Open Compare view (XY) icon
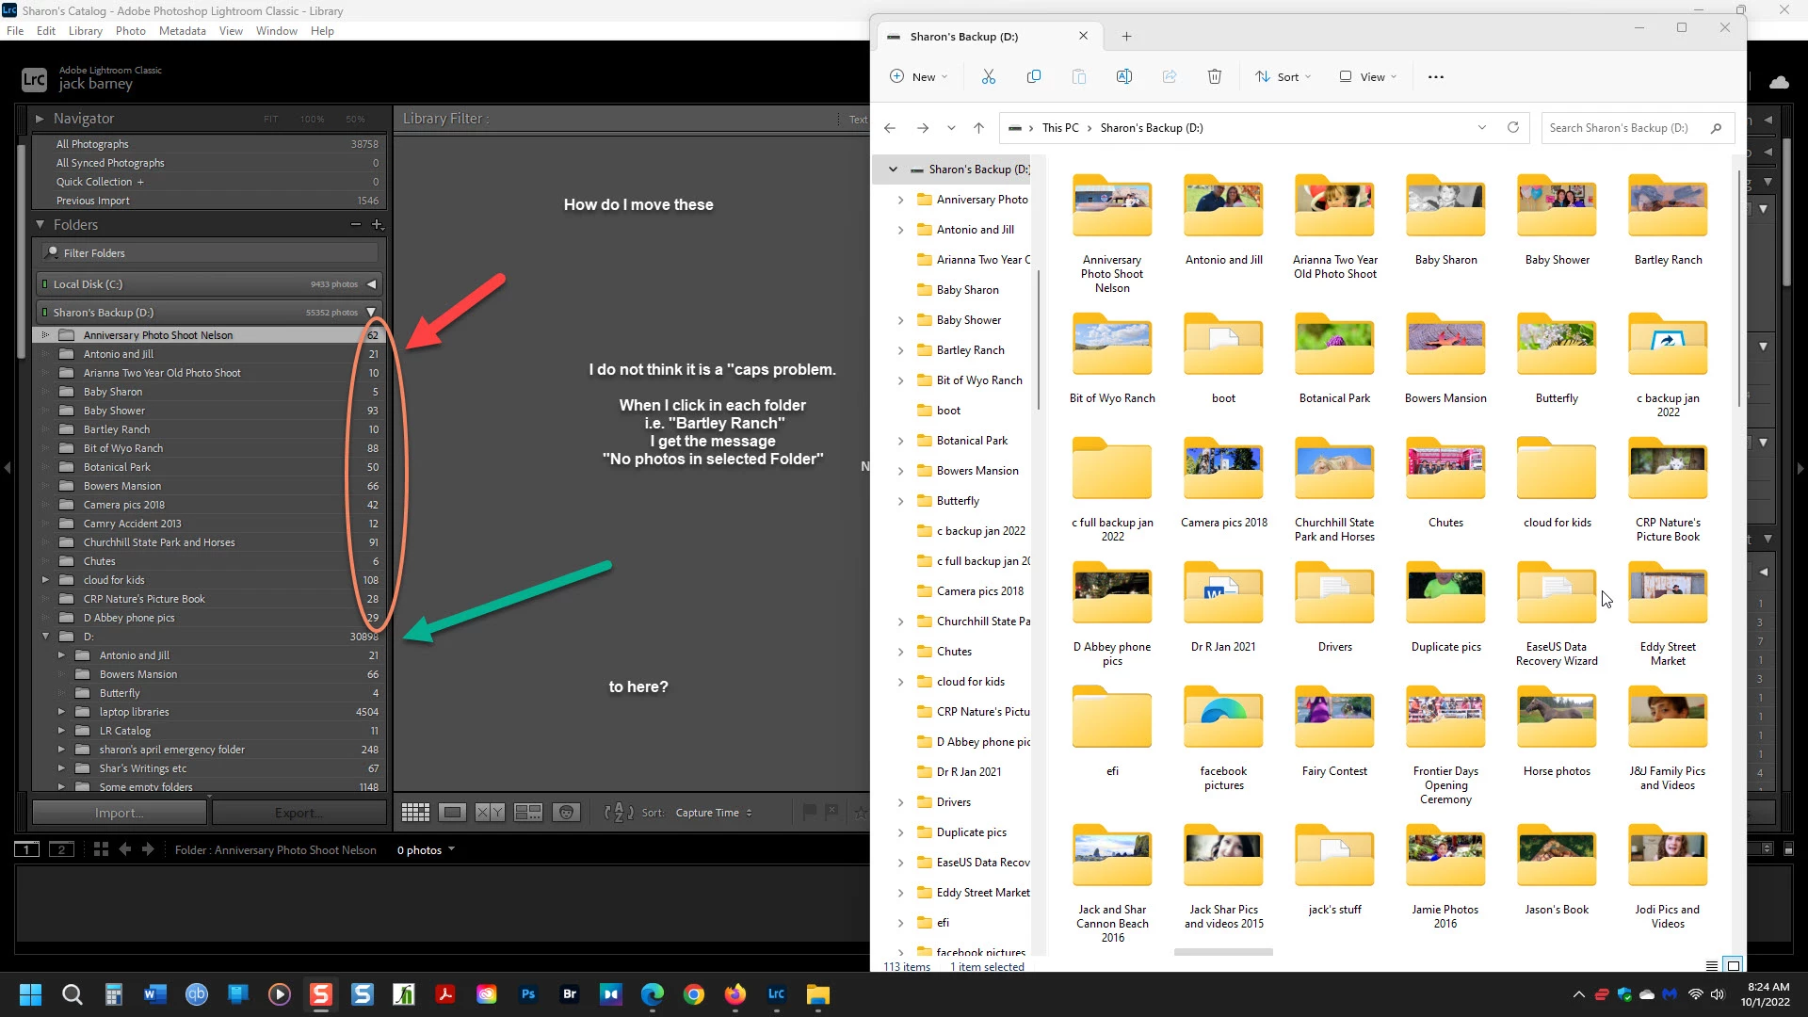Image resolution: width=1808 pixels, height=1017 pixels. (x=490, y=813)
